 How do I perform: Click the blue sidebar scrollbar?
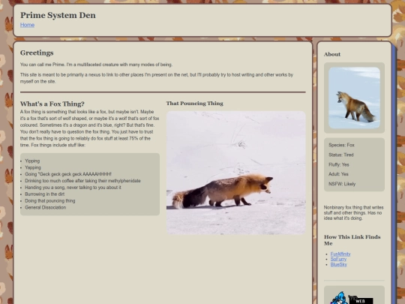(394, 174)
